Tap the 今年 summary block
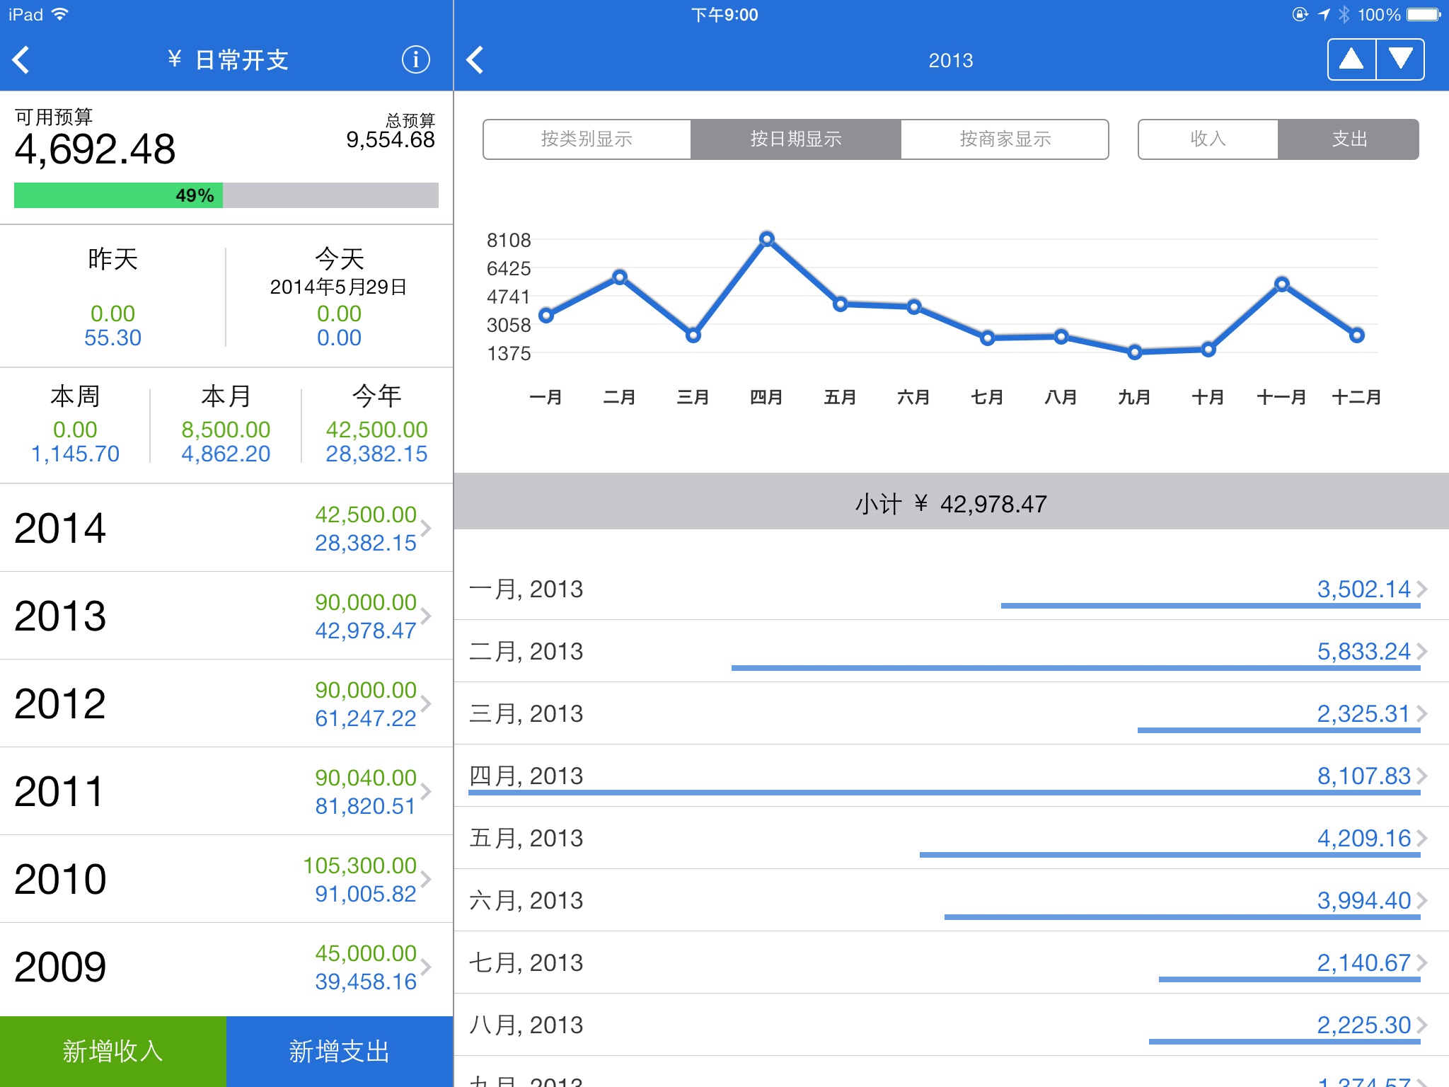Screen dimensions: 1449x1087 click(377, 425)
